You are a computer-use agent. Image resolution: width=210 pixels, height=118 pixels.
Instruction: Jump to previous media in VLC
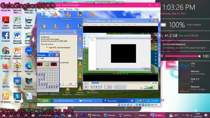tap(92, 87)
